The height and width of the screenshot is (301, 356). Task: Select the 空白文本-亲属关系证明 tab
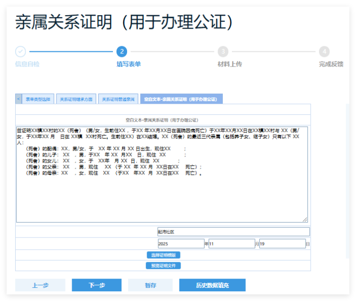coord(181,99)
